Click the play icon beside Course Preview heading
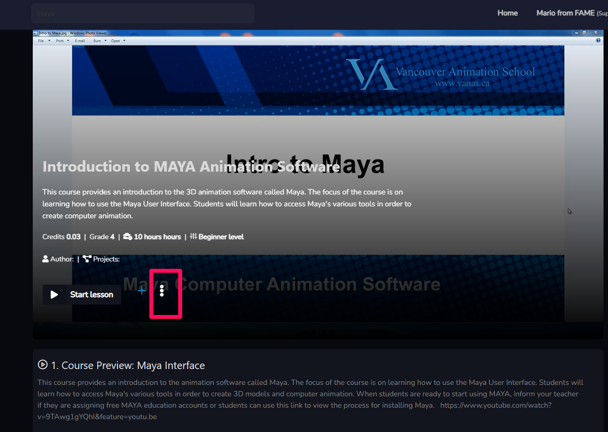This screenshot has width=608, height=432. coord(43,365)
